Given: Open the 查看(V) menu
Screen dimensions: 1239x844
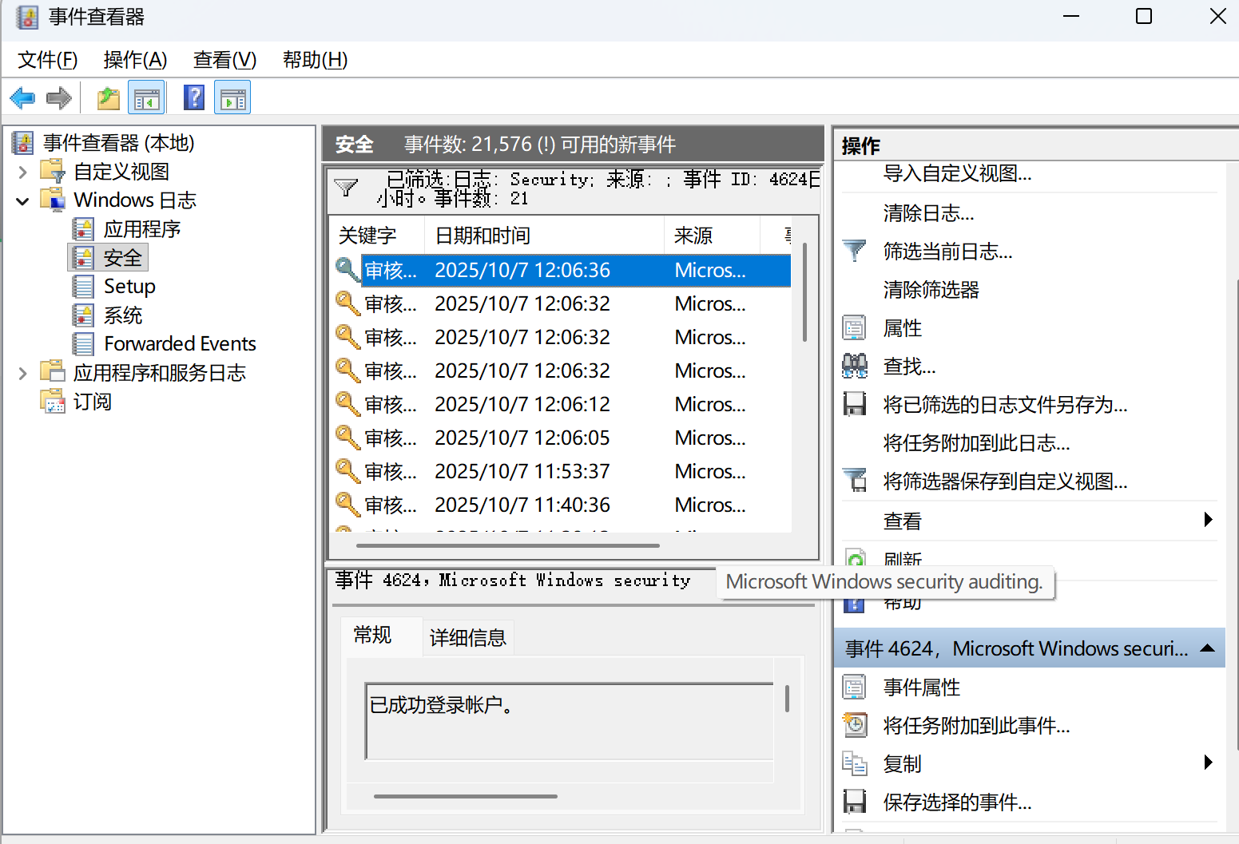Looking at the screenshot, I should (224, 60).
